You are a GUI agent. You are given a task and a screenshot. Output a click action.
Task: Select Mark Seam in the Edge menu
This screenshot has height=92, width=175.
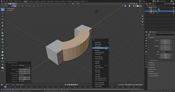100,70
